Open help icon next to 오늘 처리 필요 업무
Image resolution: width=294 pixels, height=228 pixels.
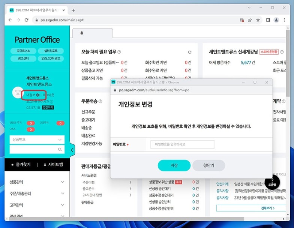119,52
